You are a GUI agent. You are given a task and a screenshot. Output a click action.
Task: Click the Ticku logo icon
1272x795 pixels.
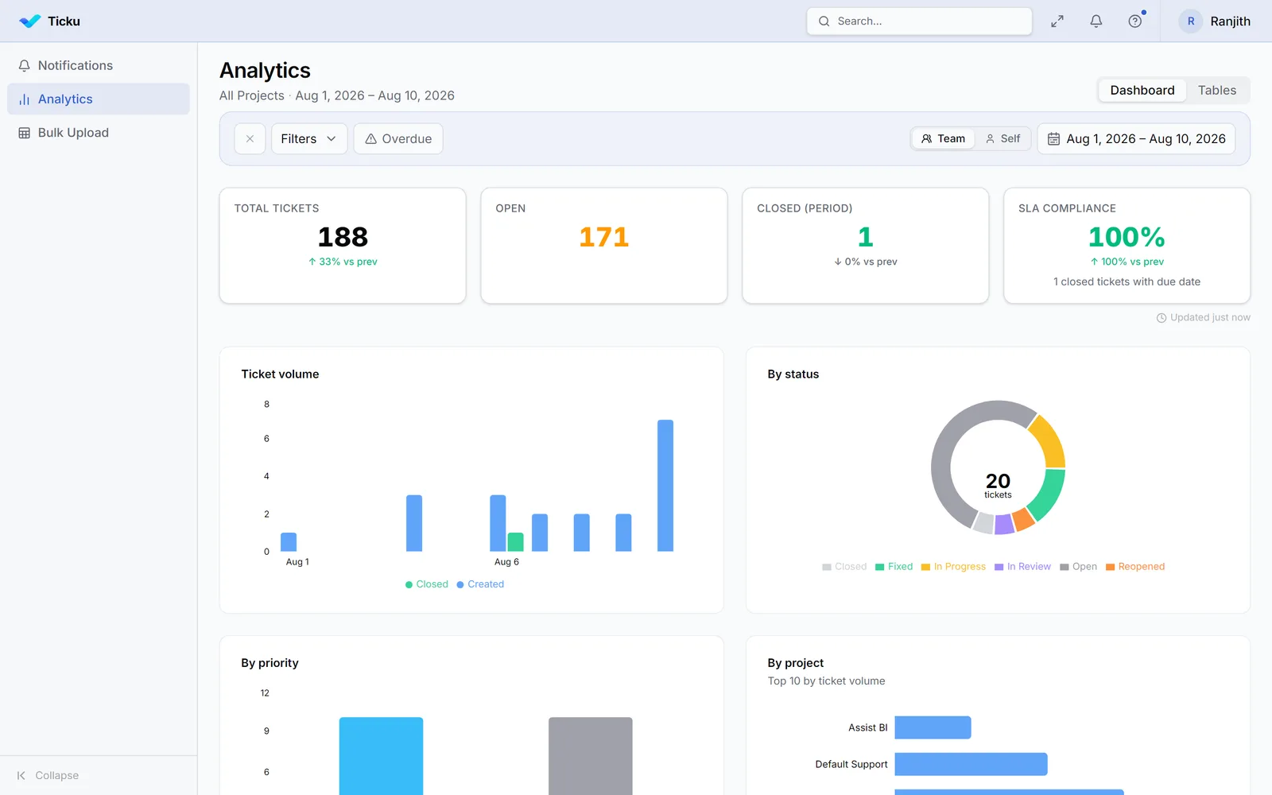pos(29,21)
